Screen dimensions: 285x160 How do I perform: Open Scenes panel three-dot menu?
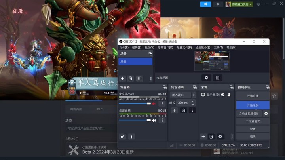click(x=151, y=78)
